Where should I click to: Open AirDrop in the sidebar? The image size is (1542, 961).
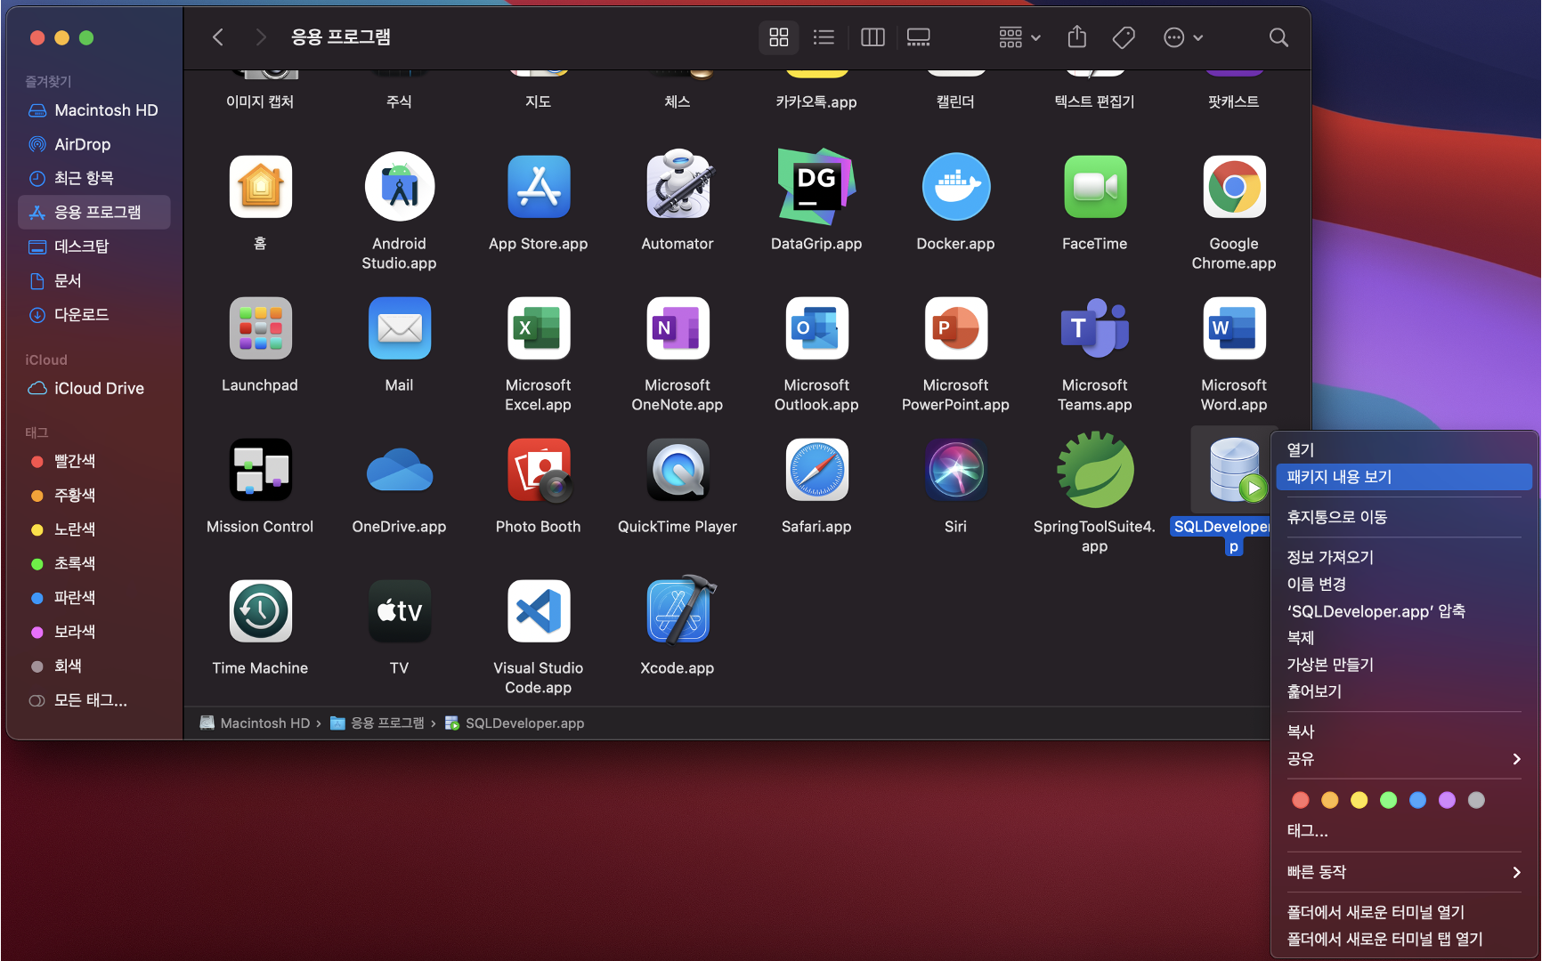(94, 144)
